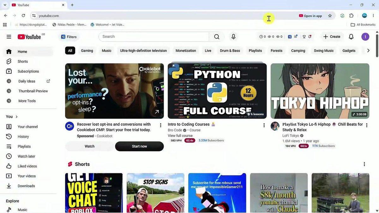Click the Create button
379x213 pixels.
point(332,37)
